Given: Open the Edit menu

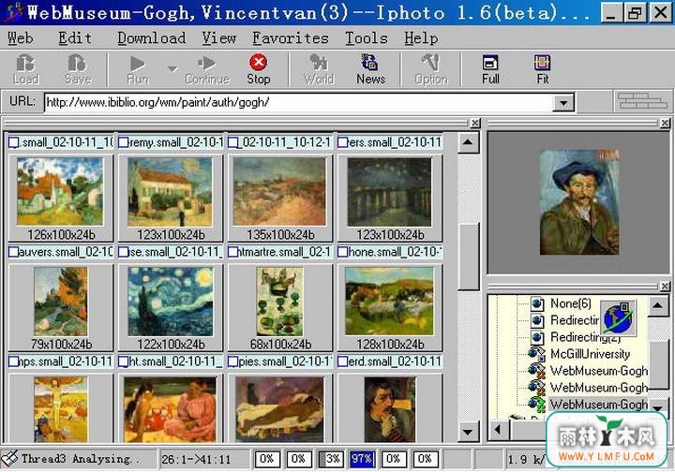Looking at the screenshot, I should pos(75,38).
